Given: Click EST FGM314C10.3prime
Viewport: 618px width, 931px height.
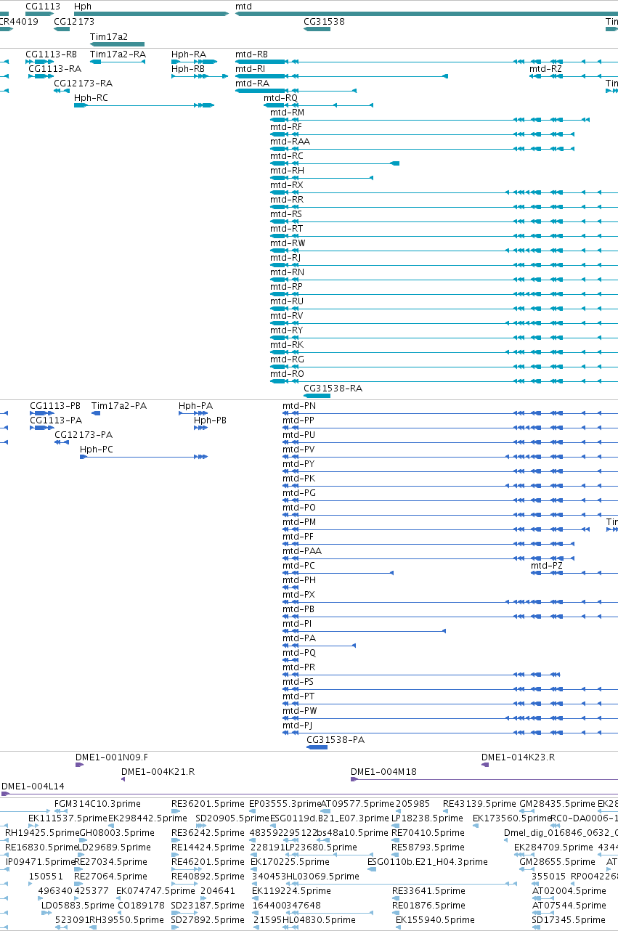Looking at the screenshot, I should (x=97, y=804).
